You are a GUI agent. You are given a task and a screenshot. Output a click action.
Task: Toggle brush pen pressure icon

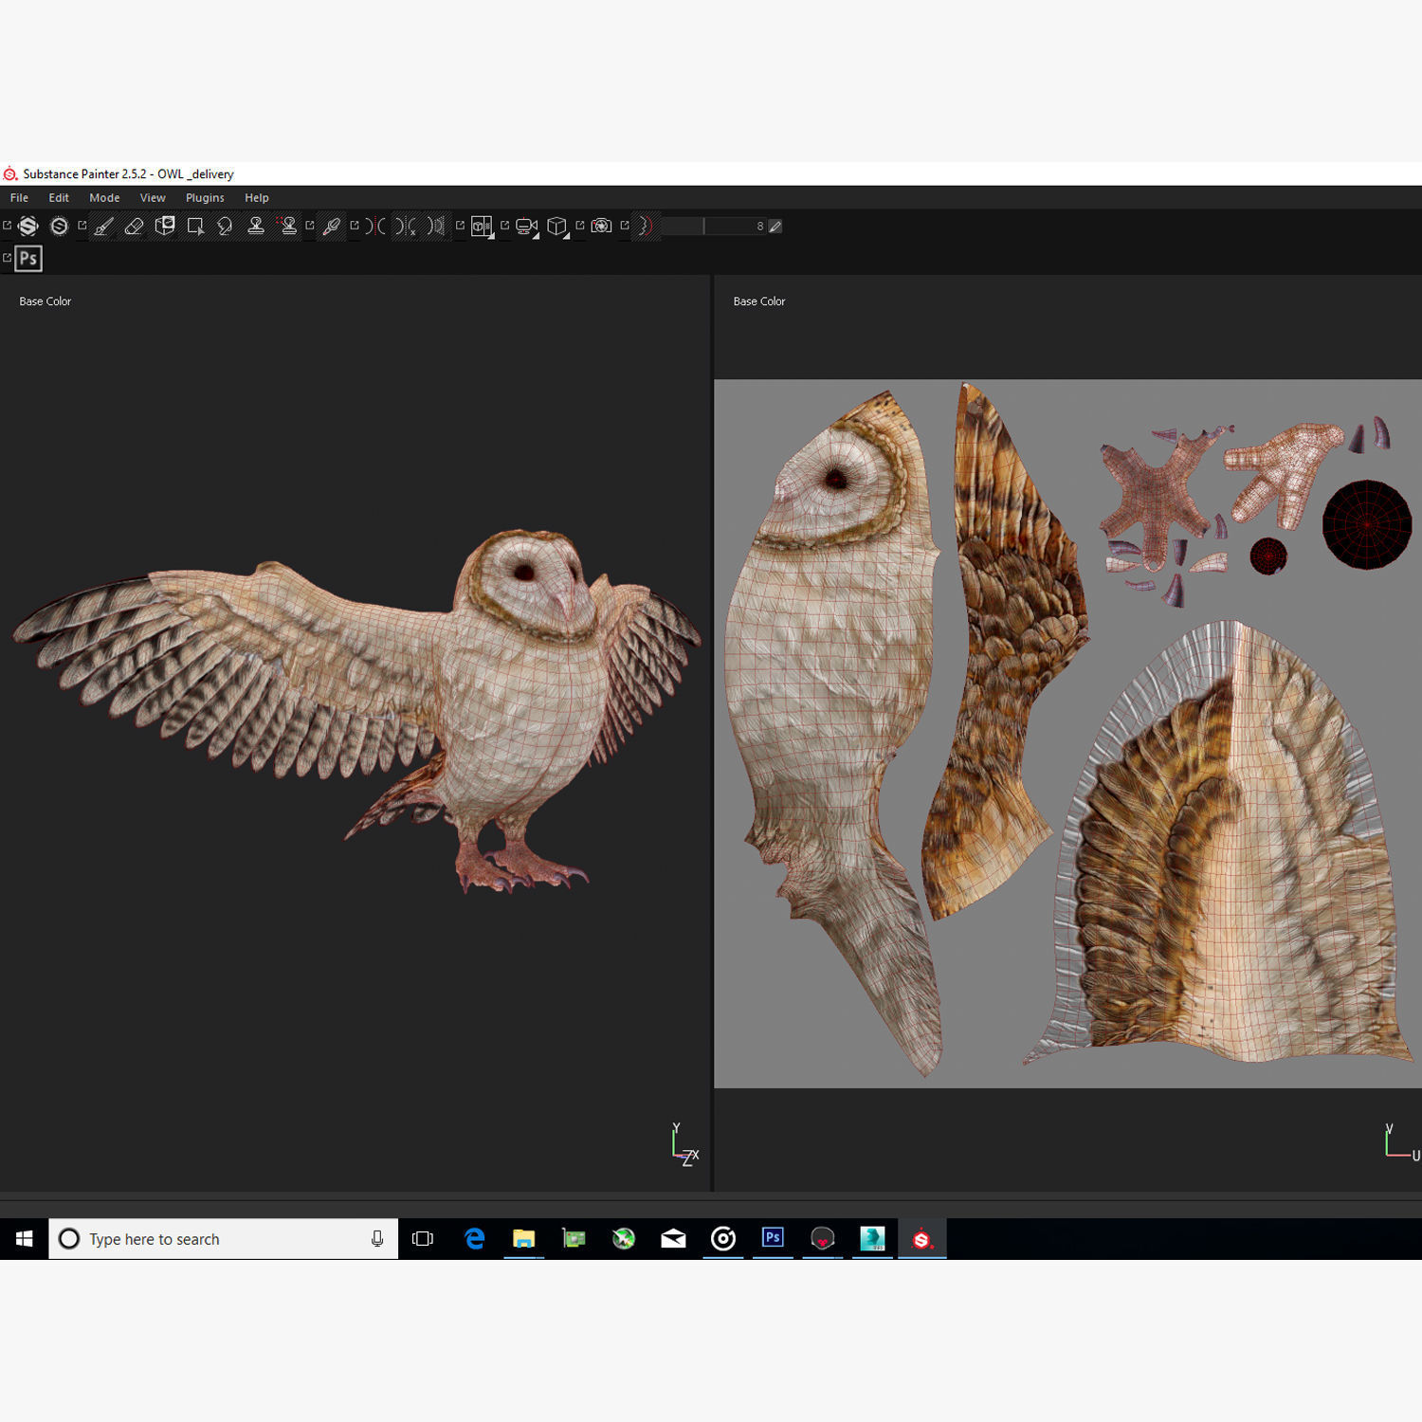coord(775,227)
